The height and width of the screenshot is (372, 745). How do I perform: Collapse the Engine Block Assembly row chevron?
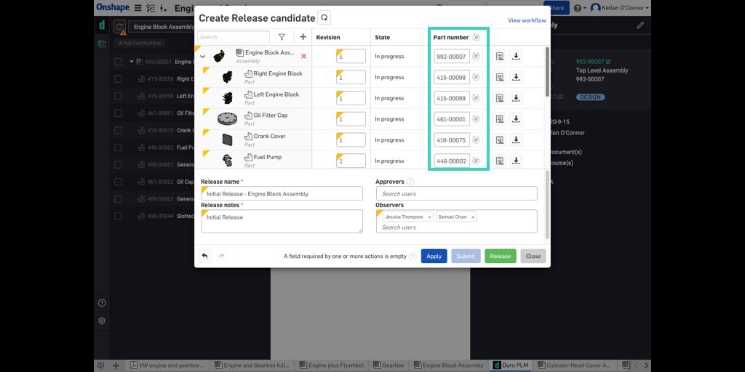(203, 56)
